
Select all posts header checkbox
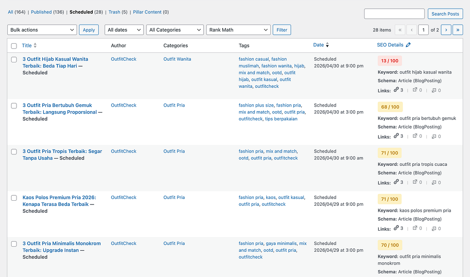point(14,46)
